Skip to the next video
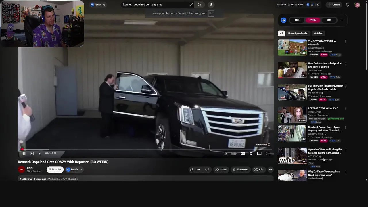The image size is (368, 207). pyautogui.click(x=32, y=154)
